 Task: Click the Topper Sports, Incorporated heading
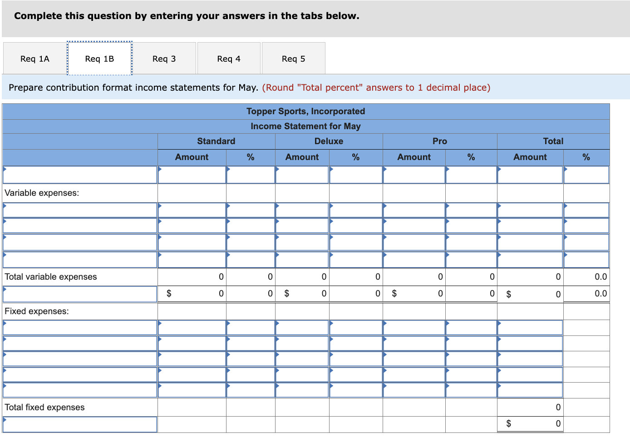click(306, 111)
